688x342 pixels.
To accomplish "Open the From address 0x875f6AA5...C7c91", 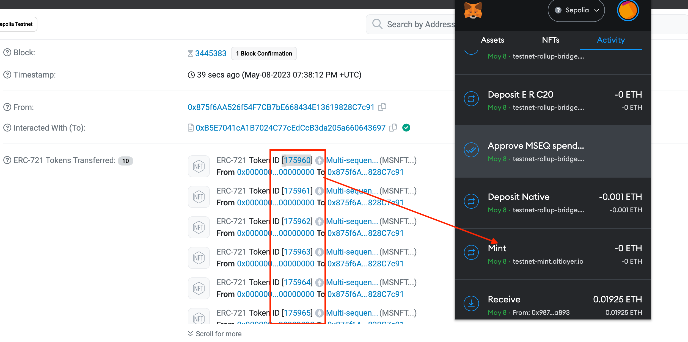I will 281,107.
